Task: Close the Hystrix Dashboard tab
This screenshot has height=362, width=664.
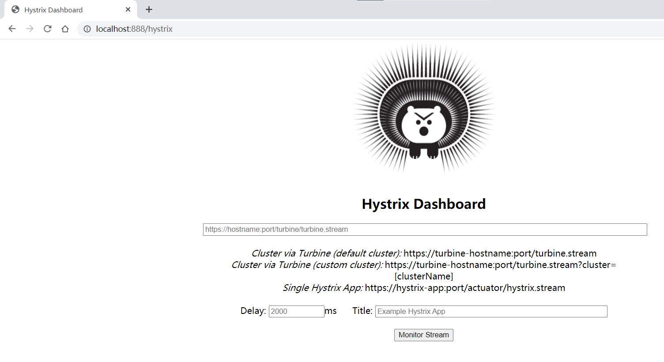Action: [x=128, y=9]
